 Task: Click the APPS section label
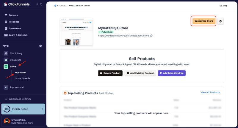pos(6,46)
